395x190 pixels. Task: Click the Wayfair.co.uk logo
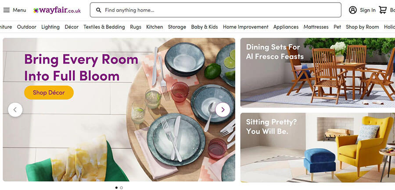[x=57, y=11]
